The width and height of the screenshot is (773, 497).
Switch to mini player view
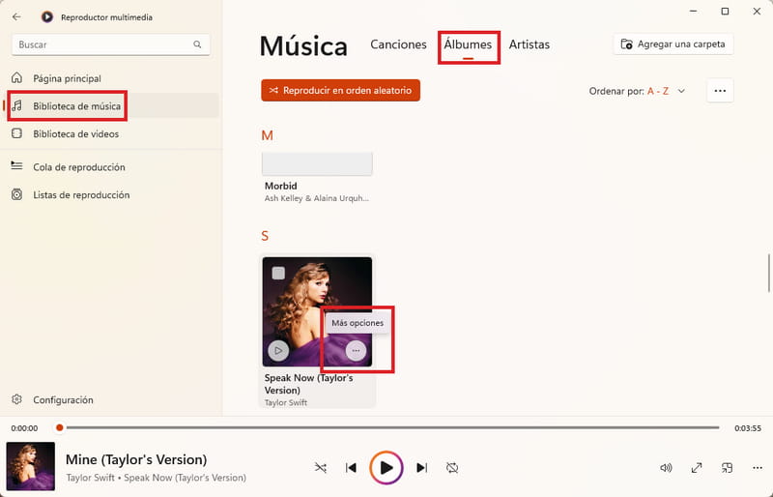pyautogui.click(x=728, y=467)
